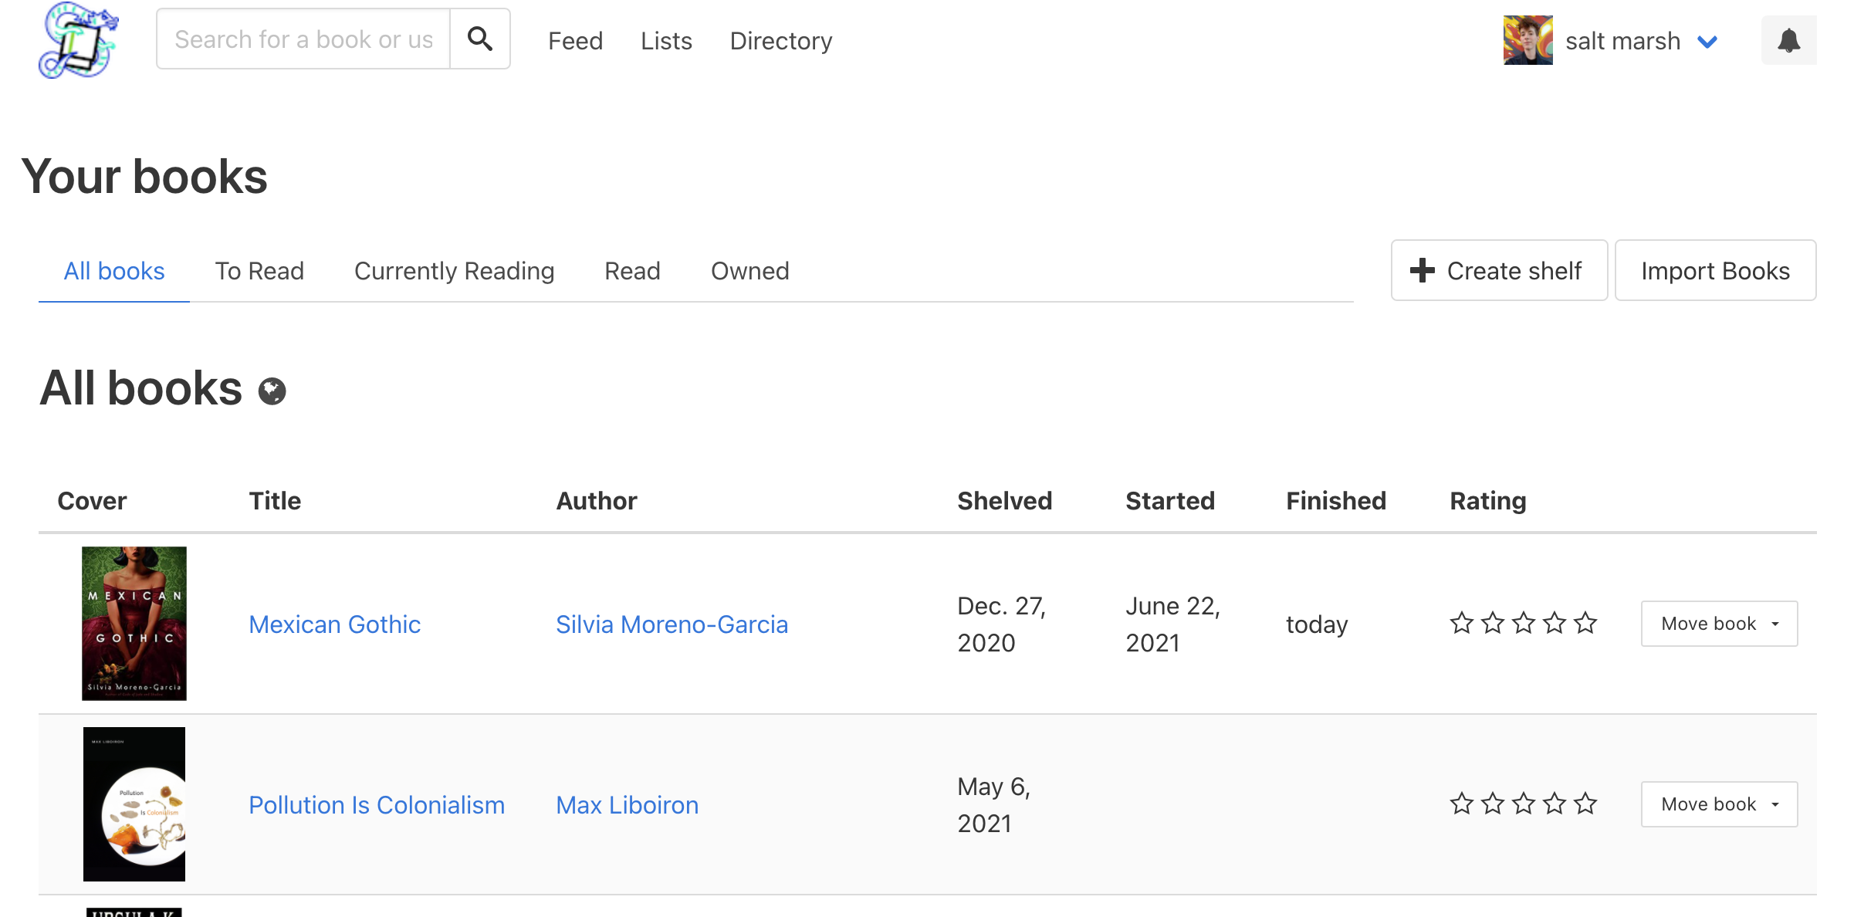This screenshot has height=917, width=1854.
Task: Open Move book dropdown for Mexican Gothic
Action: (x=1719, y=623)
